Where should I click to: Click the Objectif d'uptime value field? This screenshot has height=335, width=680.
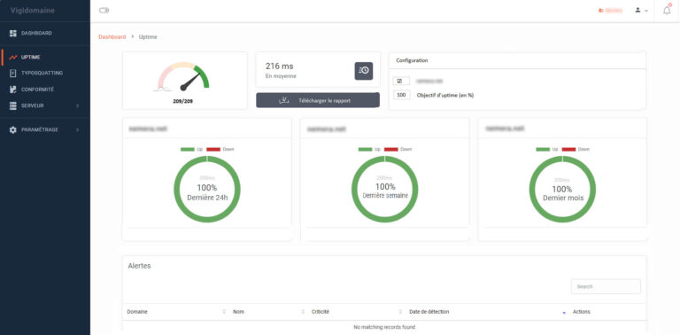pyautogui.click(x=402, y=95)
